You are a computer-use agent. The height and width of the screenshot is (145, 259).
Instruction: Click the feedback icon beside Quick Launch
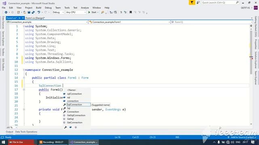[x=198, y=2]
